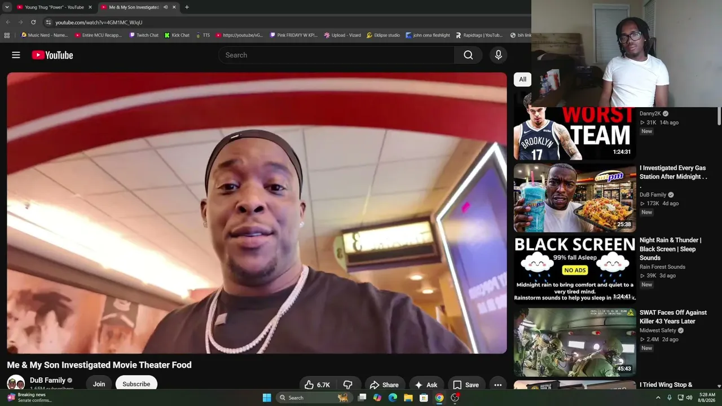Open DuB Family channel avatar
The height and width of the screenshot is (406, 722).
click(16, 383)
